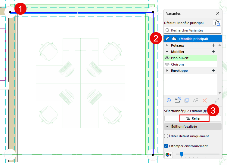Open the colour options dropdown beside the slider
This screenshot has width=227, height=165.
pos(169,155)
